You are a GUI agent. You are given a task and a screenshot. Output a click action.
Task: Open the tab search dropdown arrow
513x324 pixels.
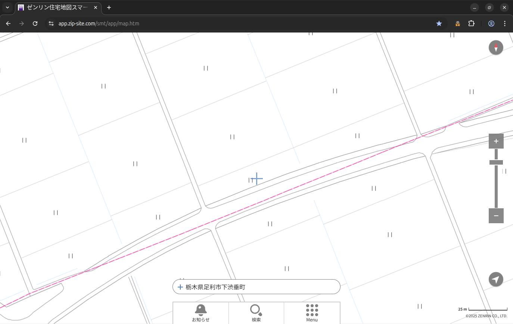[x=7, y=7]
